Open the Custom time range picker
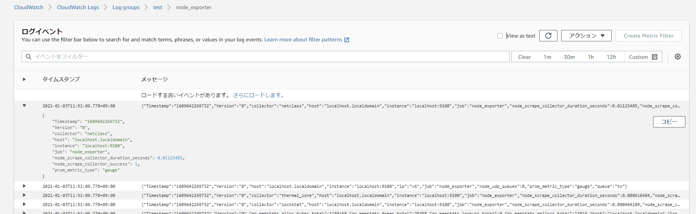Image resolution: width=696 pixels, height=214 pixels. click(643, 57)
